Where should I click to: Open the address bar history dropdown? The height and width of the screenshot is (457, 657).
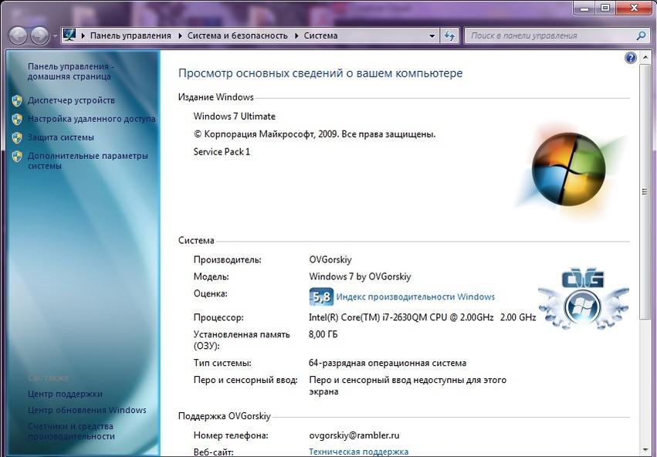432,36
